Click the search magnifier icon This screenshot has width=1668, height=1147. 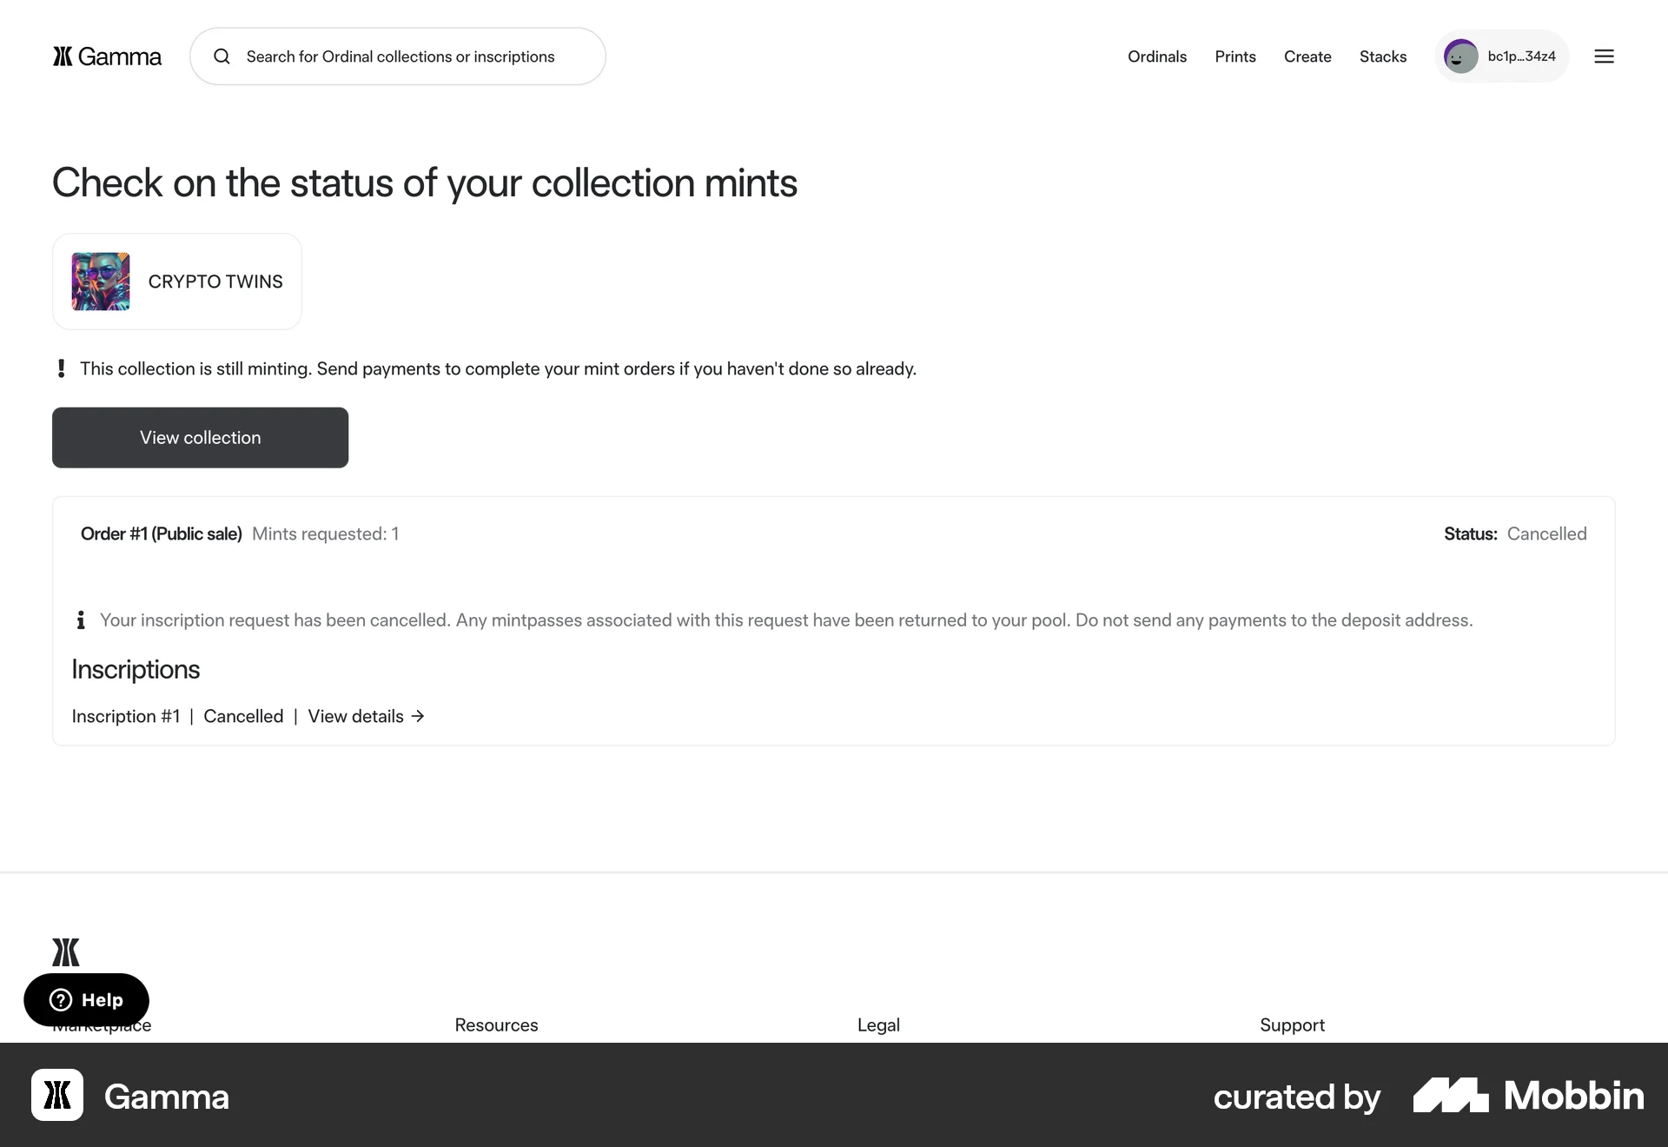[x=222, y=56]
